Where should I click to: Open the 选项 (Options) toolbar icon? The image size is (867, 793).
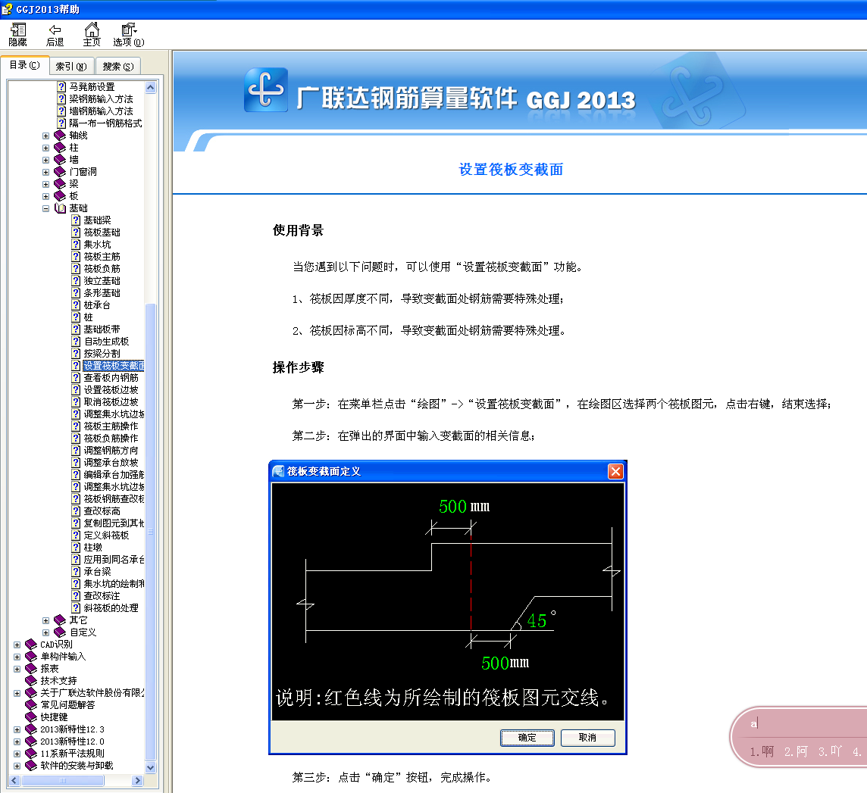pyautogui.click(x=129, y=35)
